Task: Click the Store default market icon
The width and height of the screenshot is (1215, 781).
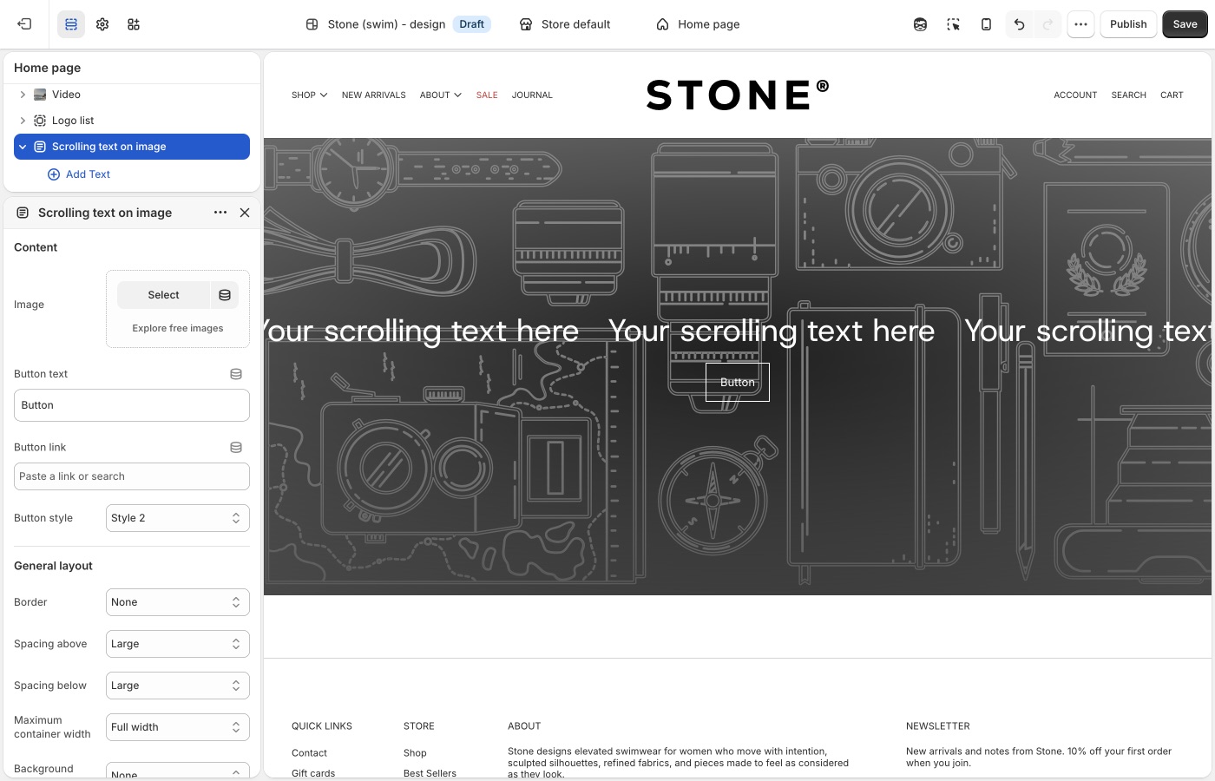Action: pyautogui.click(x=526, y=24)
